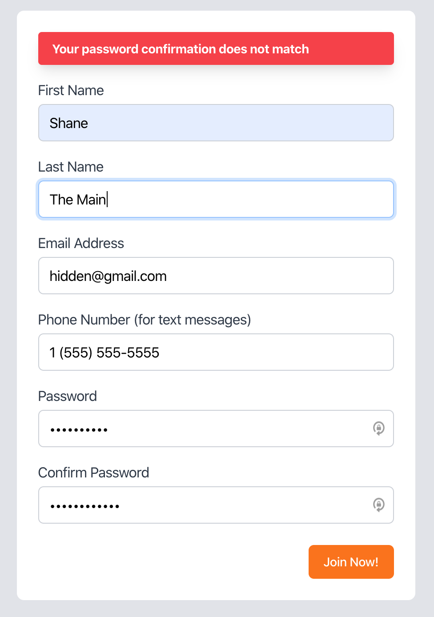
Task: Click on the 1 (555) 555-5555 phone text
Action: pyautogui.click(x=104, y=353)
